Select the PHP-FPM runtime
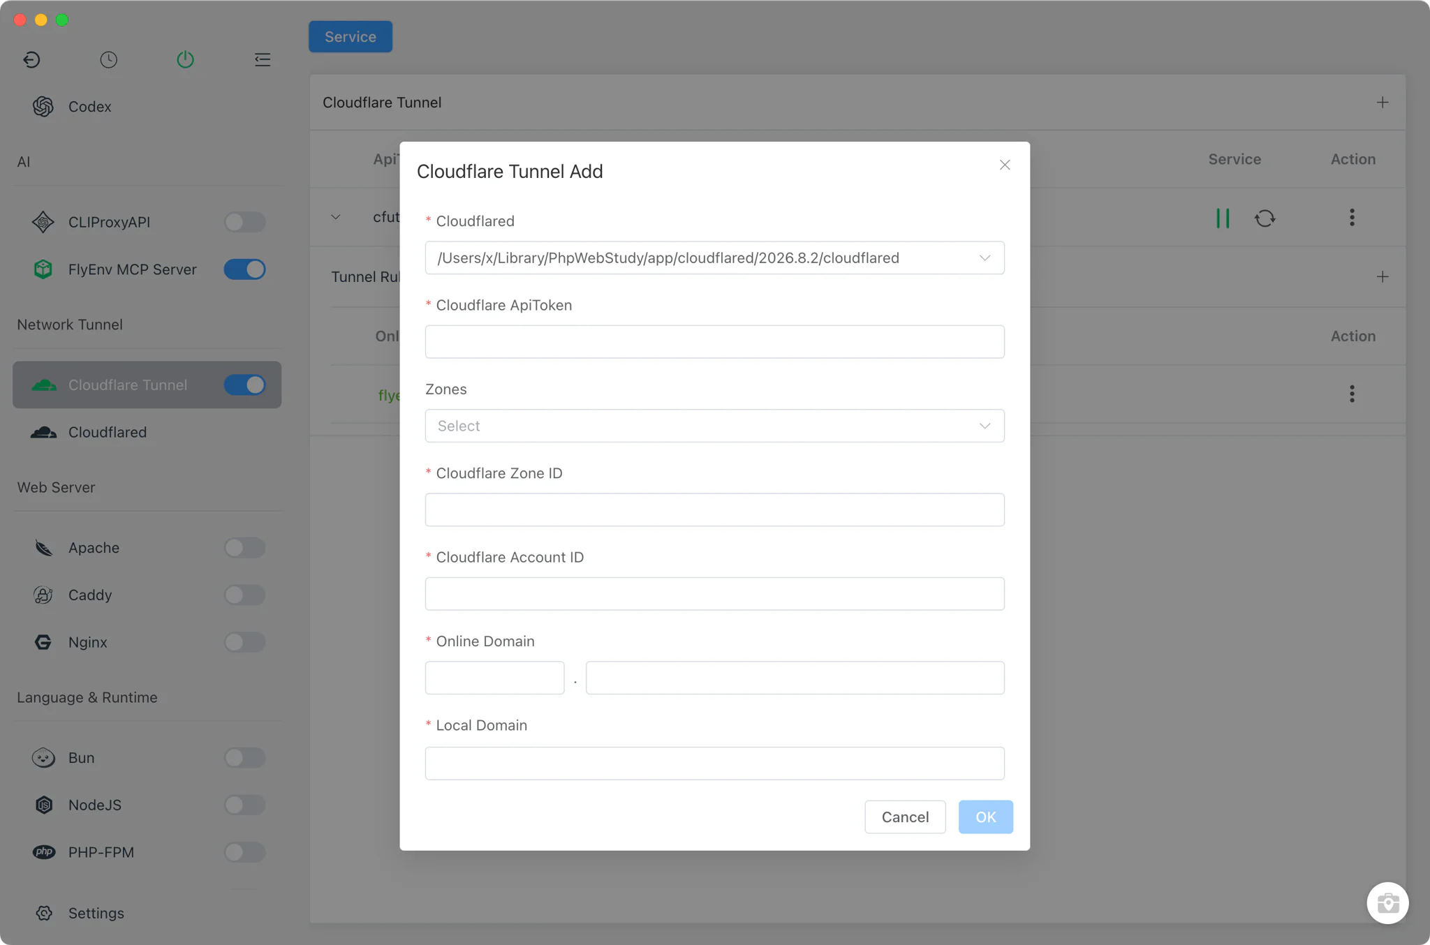This screenshot has width=1430, height=945. coord(101,852)
